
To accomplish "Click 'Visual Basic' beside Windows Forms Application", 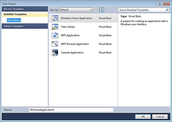I will click(x=105, y=18).
